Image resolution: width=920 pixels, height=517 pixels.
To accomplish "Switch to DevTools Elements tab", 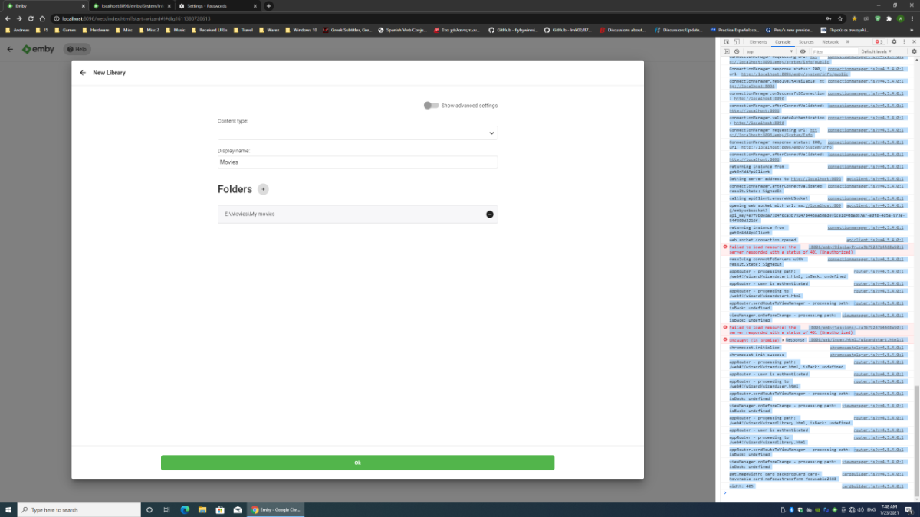I will point(758,41).
